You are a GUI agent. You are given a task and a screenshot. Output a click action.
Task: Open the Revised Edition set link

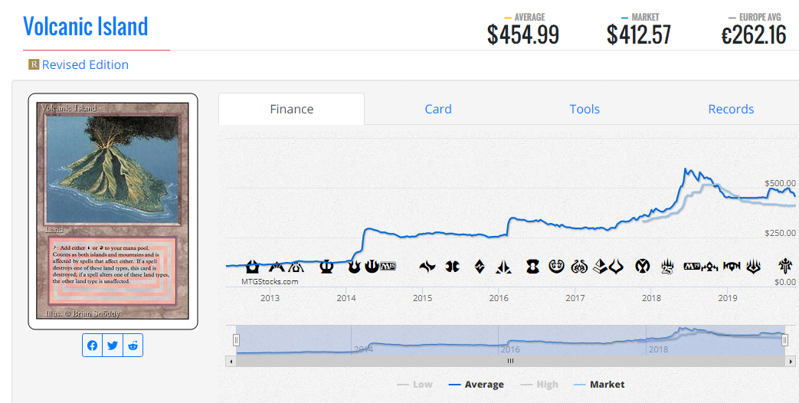click(x=85, y=64)
